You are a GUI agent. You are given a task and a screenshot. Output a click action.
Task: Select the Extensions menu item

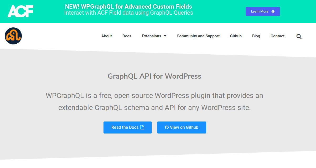(x=151, y=36)
